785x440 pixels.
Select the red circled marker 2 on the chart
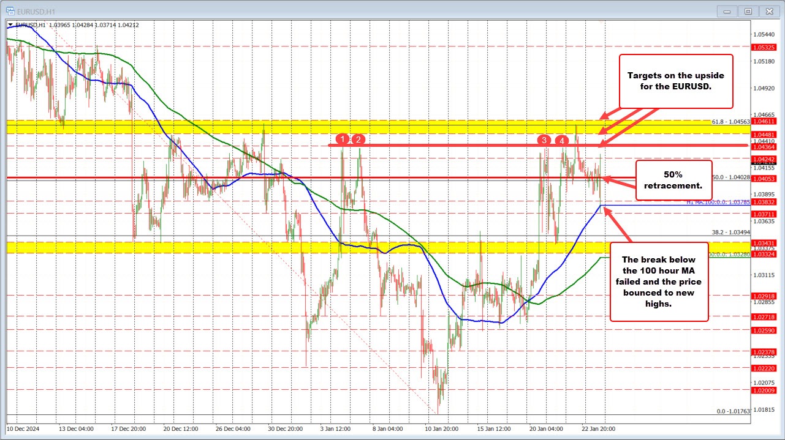(x=358, y=140)
